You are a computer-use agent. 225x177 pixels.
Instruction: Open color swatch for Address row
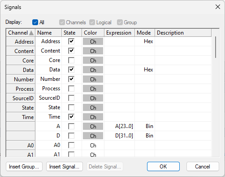pyautogui.click(x=93, y=41)
